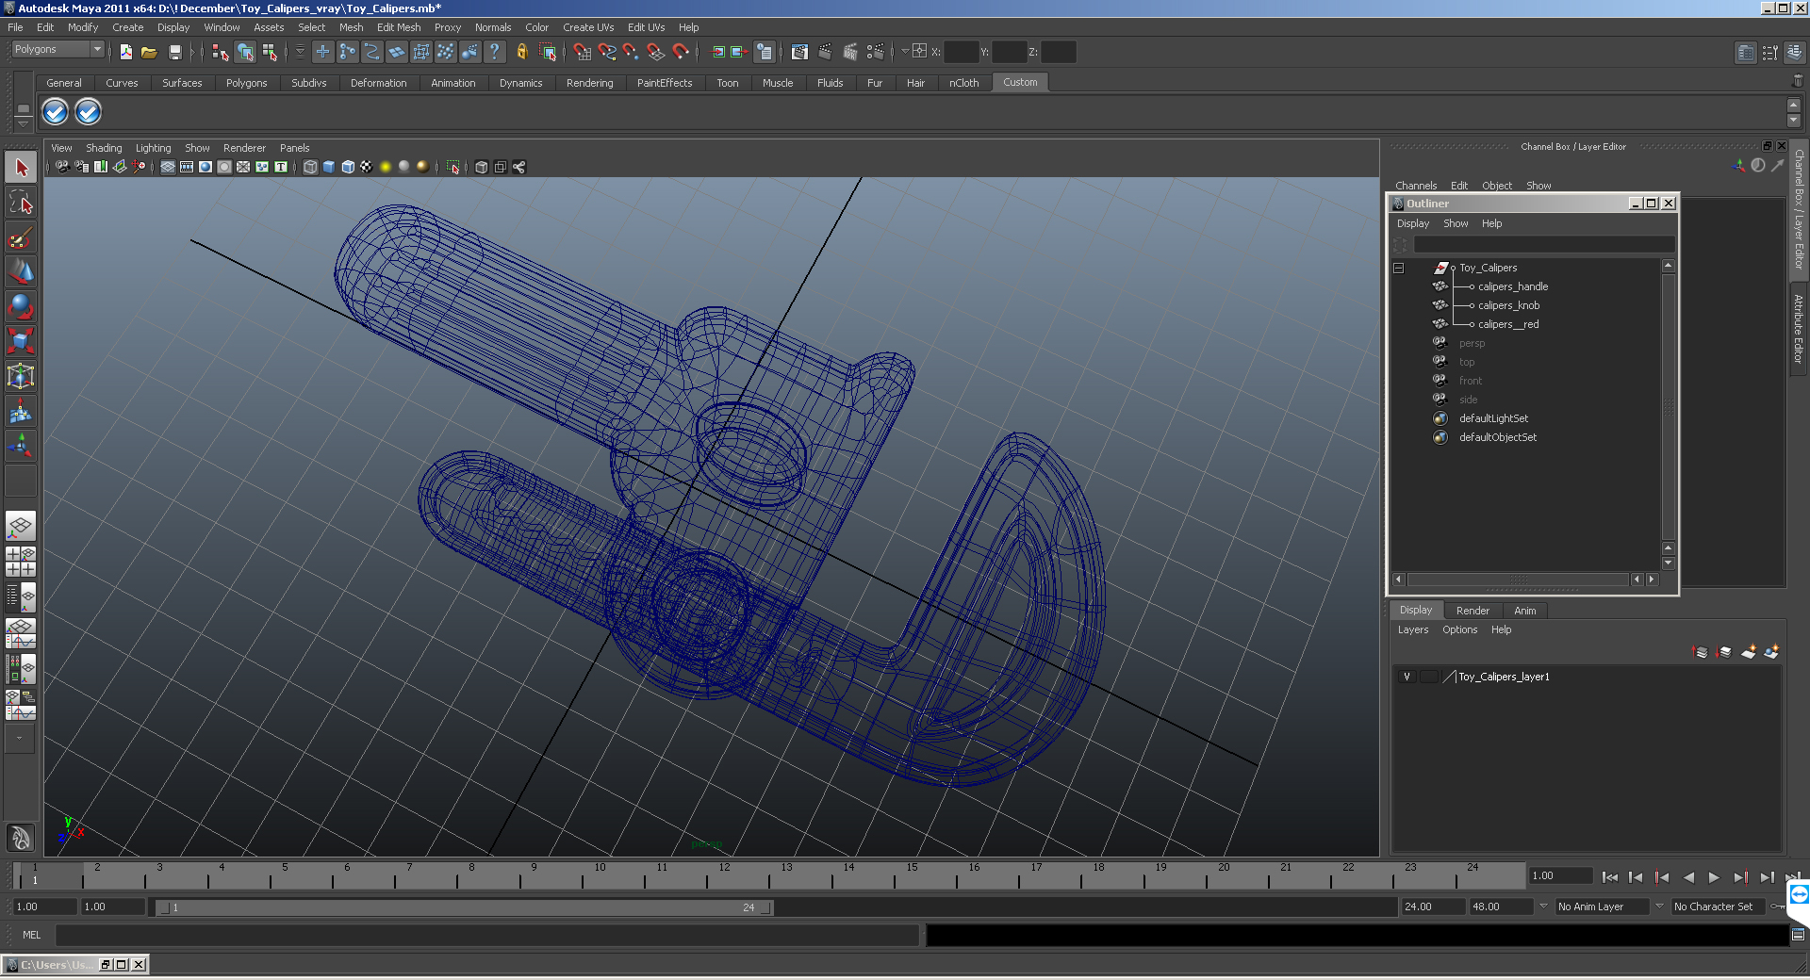Image resolution: width=1810 pixels, height=980 pixels.
Task: Open the layer editor Options menu
Action: coord(1459,629)
